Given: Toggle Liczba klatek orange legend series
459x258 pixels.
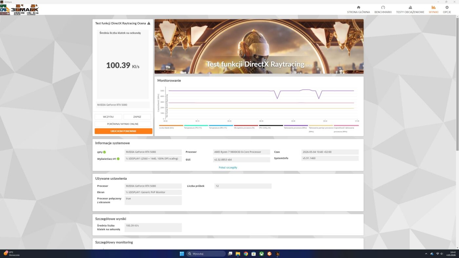Looking at the screenshot, I should click(171, 125).
